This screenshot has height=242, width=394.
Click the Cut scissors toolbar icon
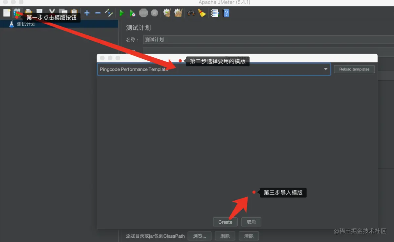(x=52, y=12)
